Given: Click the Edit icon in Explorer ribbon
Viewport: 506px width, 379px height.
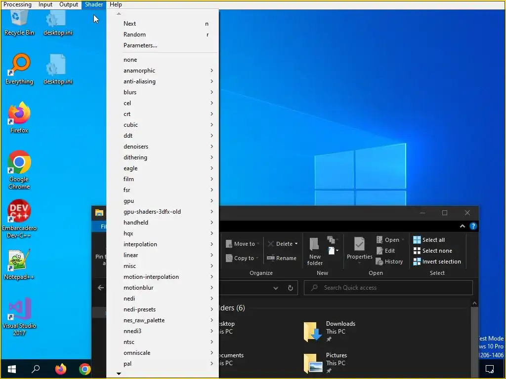Looking at the screenshot, I should [x=385, y=251].
